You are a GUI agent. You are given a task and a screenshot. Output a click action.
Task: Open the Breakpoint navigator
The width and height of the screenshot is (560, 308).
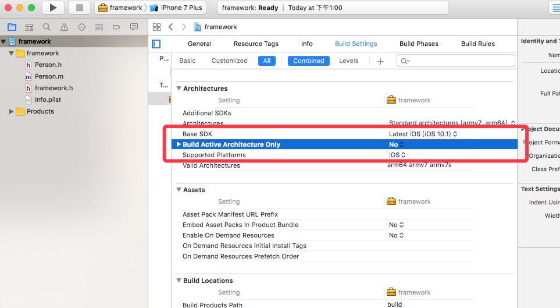point(116,27)
